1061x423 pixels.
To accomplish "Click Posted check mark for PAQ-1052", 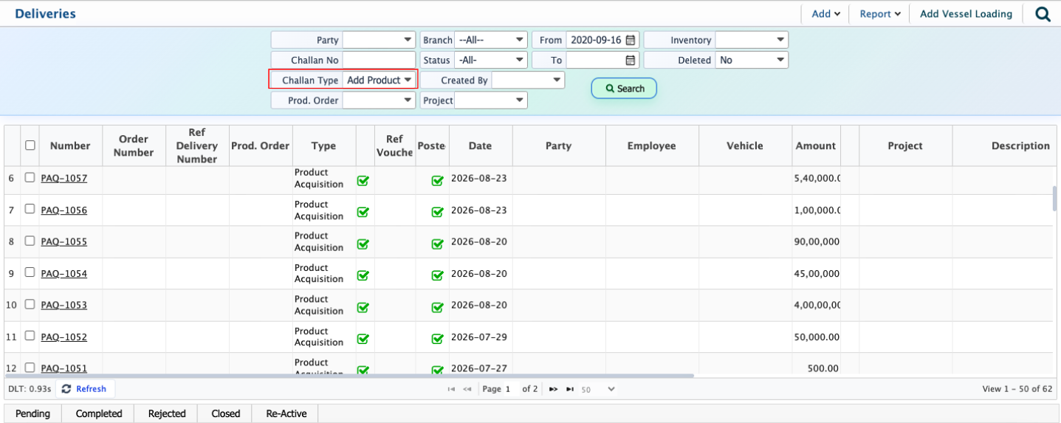I will tap(437, 339).
